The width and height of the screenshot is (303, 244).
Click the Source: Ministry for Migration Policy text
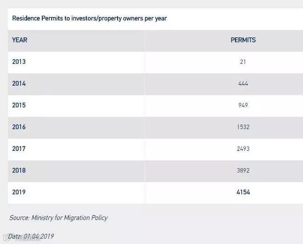(58, 218)
